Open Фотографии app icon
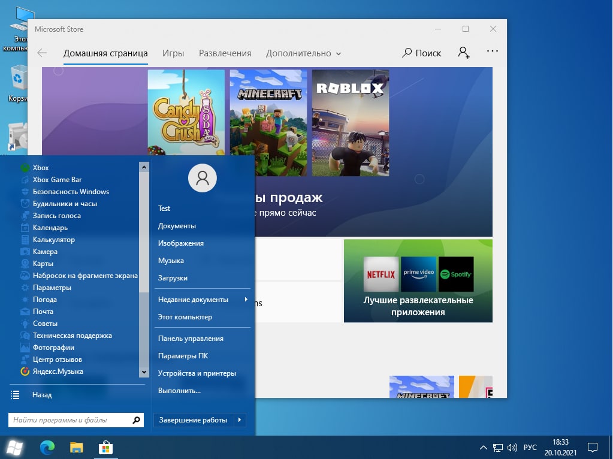Image resolution: width=613 pixels, height=459 pixels. point(25,348)
